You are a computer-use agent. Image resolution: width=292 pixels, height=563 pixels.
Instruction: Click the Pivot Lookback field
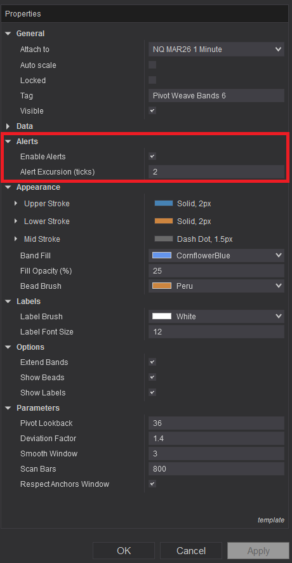[216, 423]
